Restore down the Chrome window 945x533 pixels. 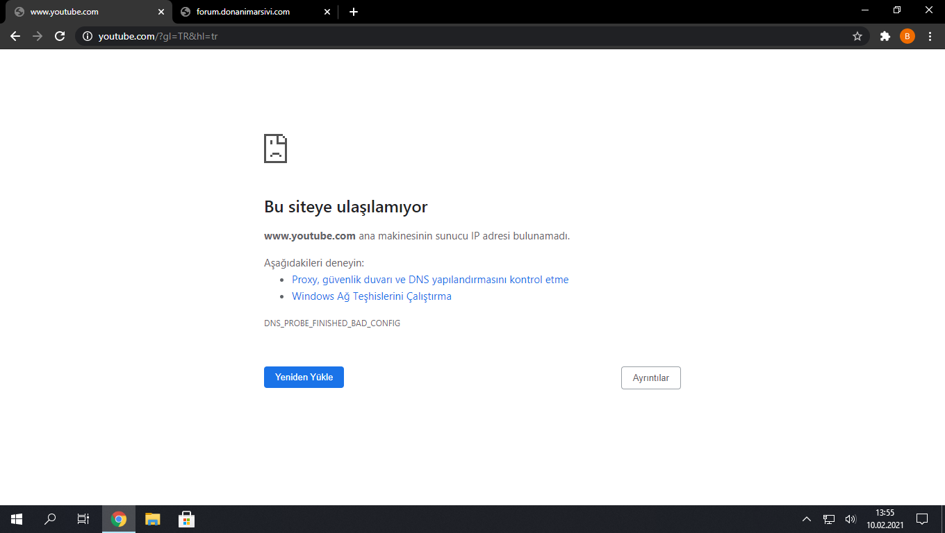click(x=897, y=10)
